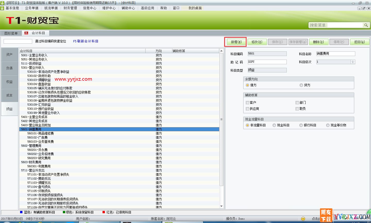
Task: Open 维护中心 menu
Action: [x=109, y=8]
